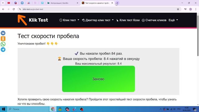The height and width of the screenshot is (112, 199).
Task: Open a new browser tab
Action: click(118, 3)
